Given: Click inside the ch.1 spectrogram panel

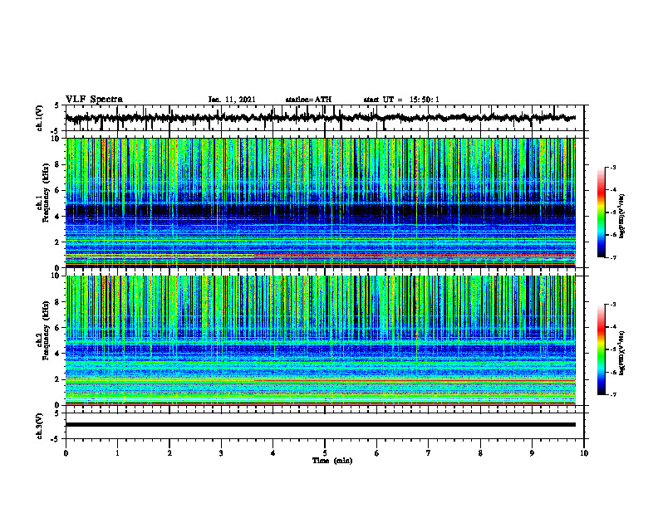Looking at the screenshot, I should coord(321,203).
